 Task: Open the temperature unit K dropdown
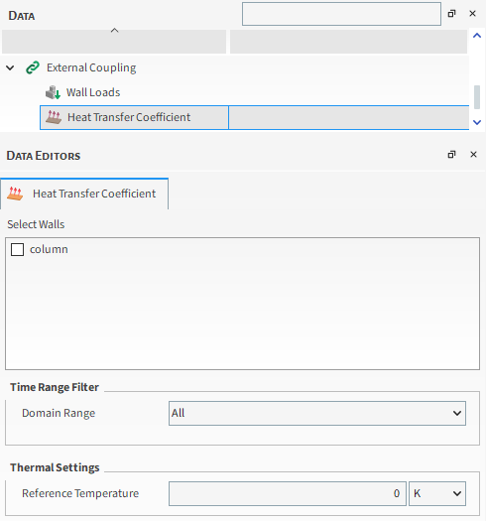437,494
